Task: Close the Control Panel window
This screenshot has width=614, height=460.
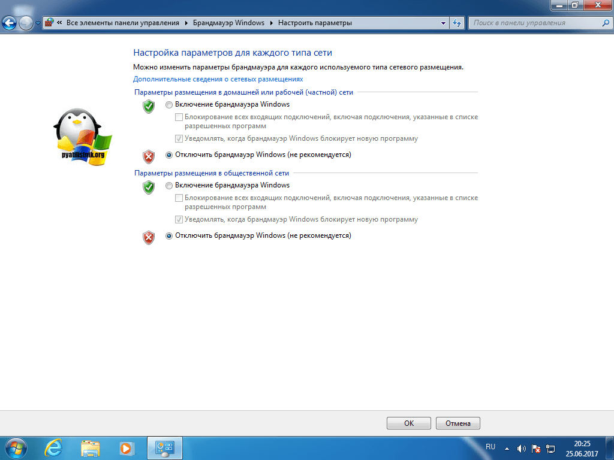Action: coord(598,5)
